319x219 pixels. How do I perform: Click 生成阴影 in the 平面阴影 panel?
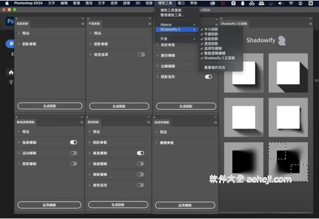click(119, 106)
